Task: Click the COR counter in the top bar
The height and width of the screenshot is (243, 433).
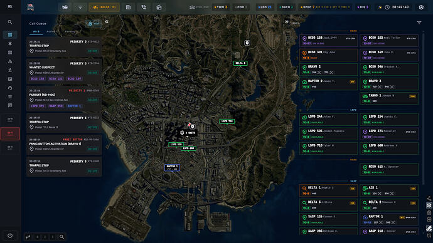Action: coord(241,7)
